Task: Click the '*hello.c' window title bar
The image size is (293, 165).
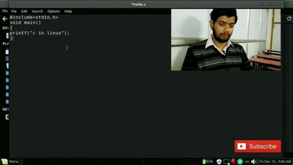Action: pyautogui.click(x=139, y=4)
